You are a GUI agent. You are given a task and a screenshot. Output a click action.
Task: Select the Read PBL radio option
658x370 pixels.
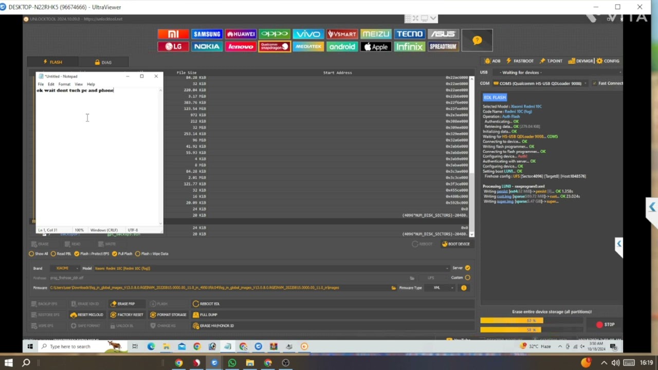click(61, 254)
